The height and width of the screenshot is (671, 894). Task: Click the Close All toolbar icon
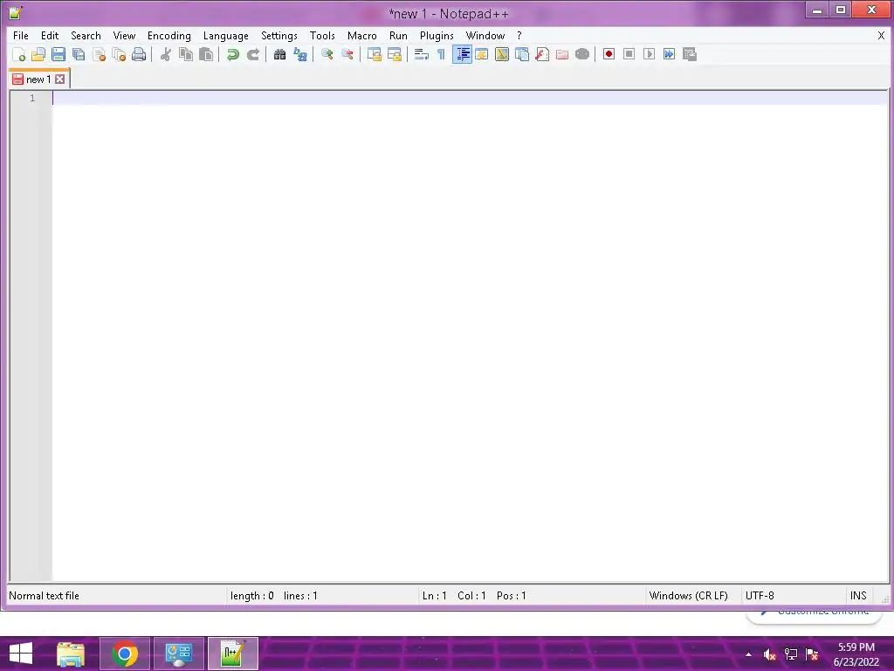pos(119,54)
